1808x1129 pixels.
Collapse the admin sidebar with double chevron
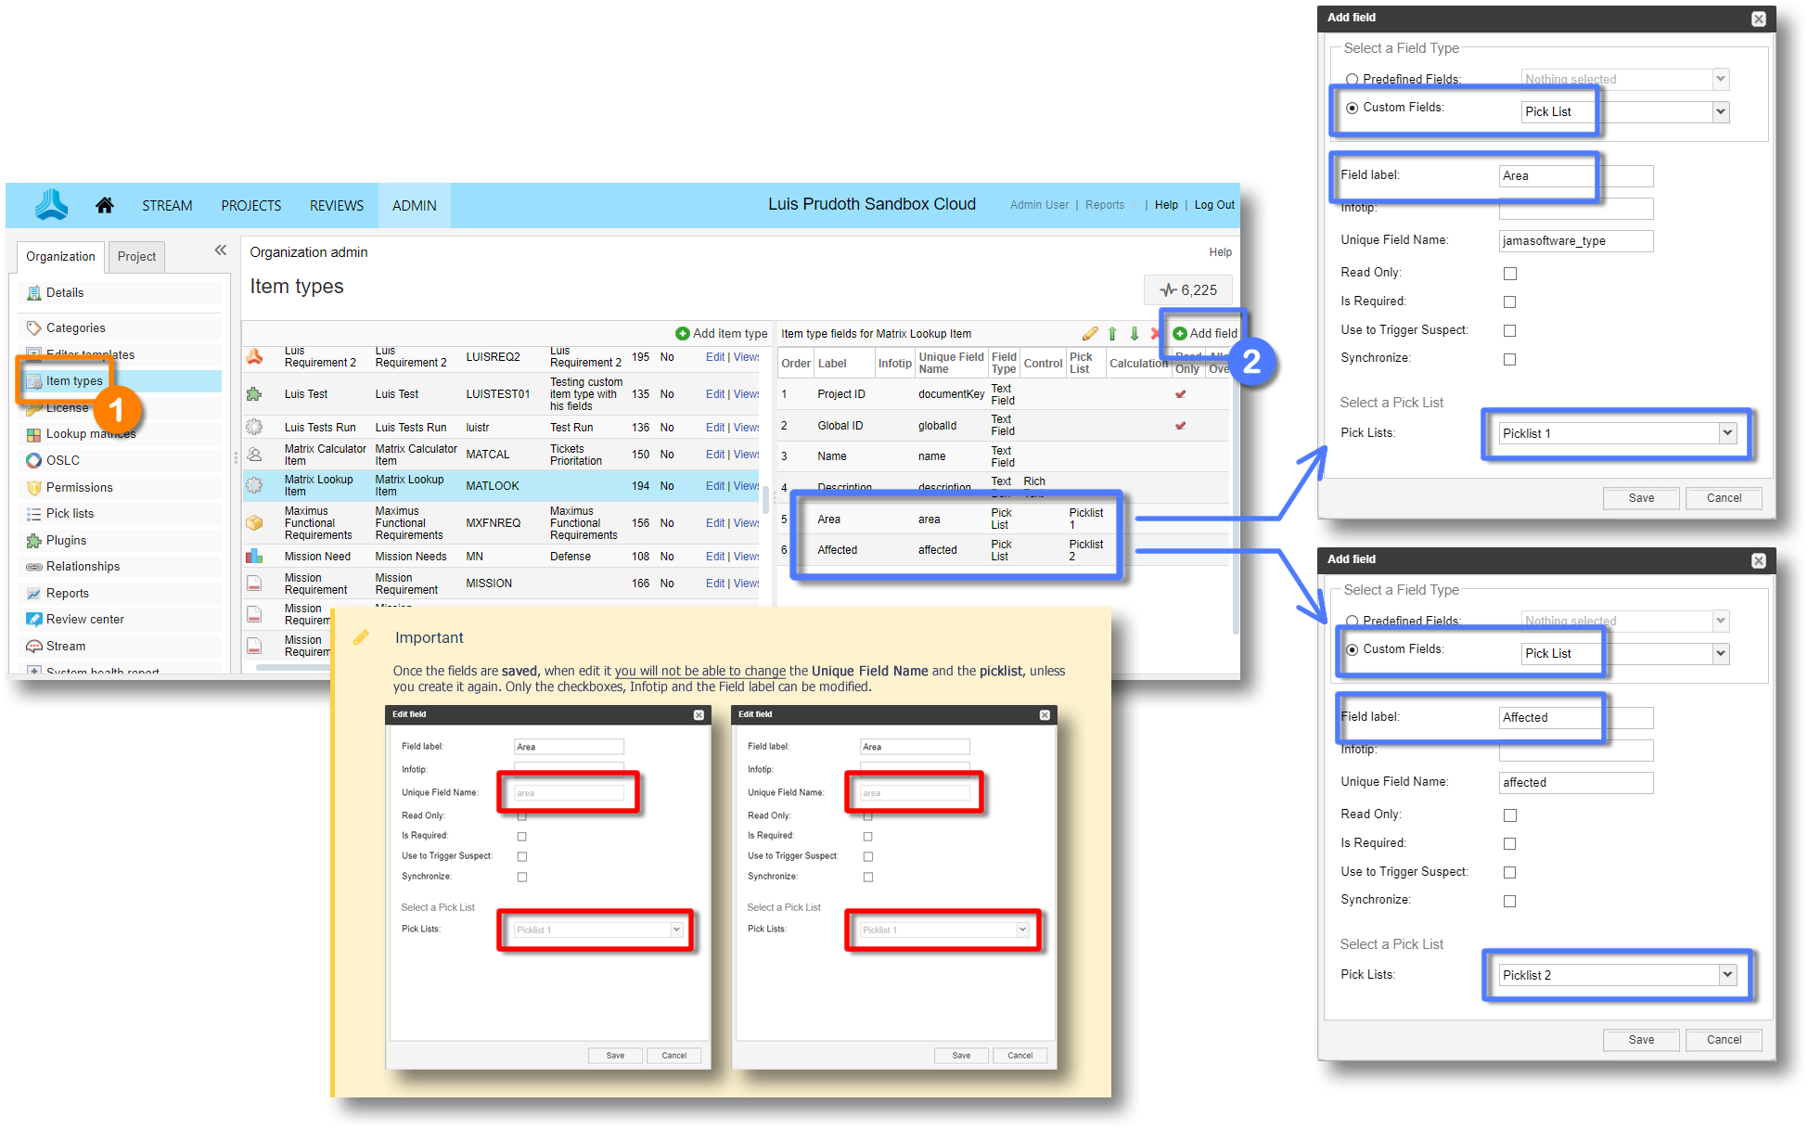pos(221,250)
